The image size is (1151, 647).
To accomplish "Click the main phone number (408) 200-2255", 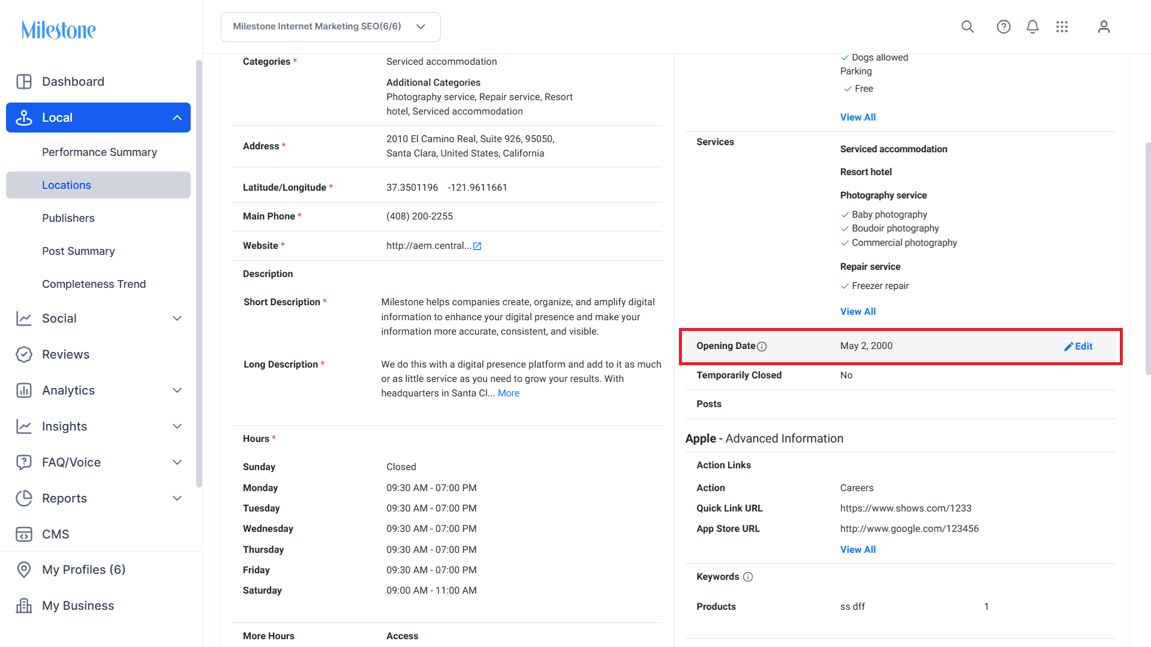I will coord(419,216).
